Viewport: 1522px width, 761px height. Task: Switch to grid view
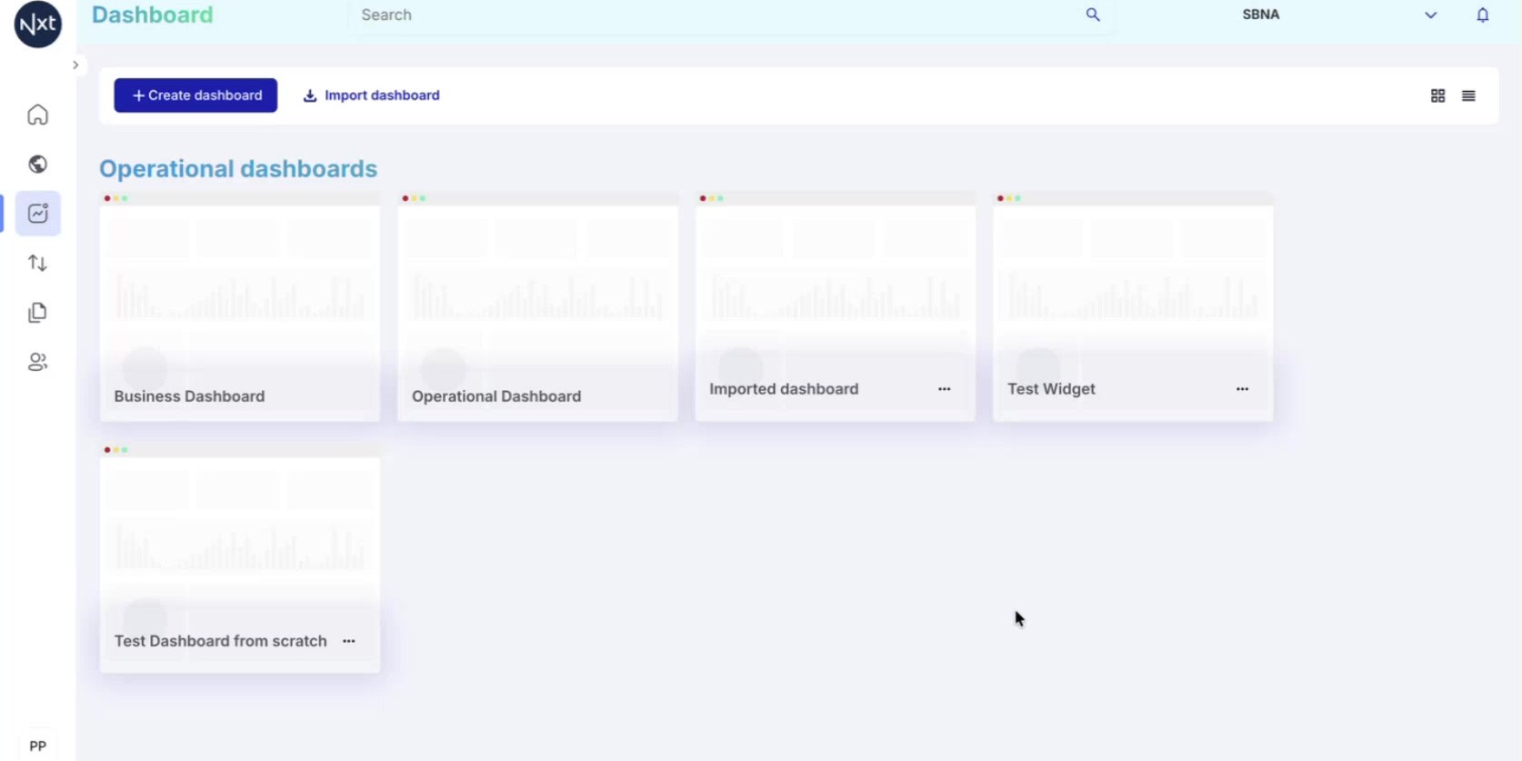pos(1437,95)
